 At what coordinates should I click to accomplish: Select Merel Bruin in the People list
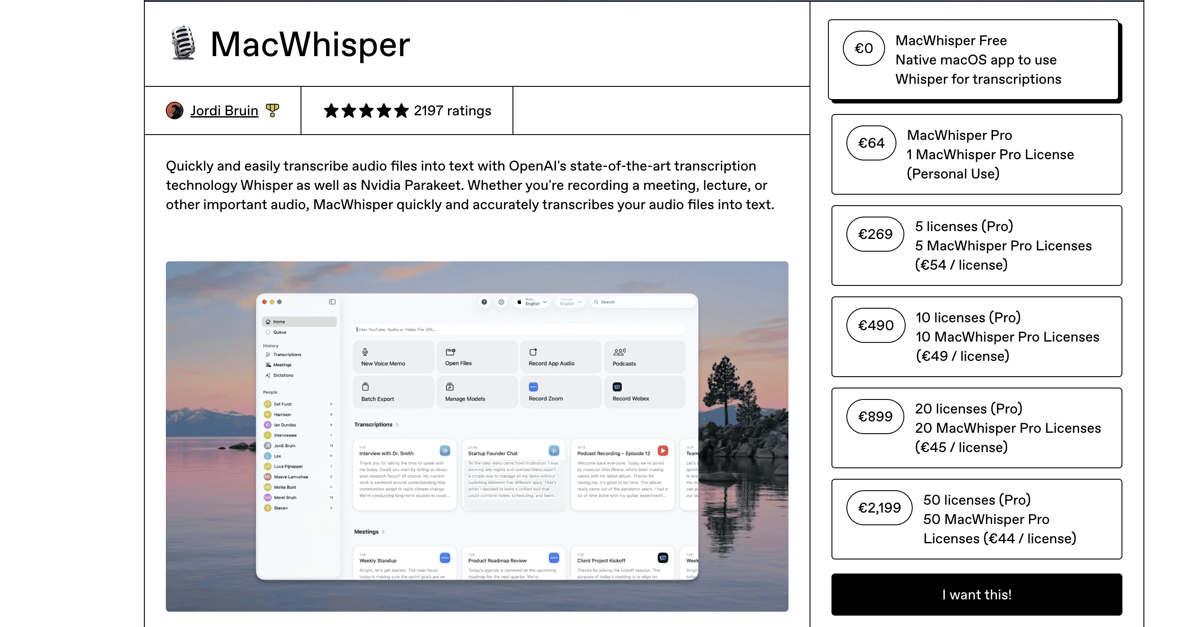pos(299,498)
